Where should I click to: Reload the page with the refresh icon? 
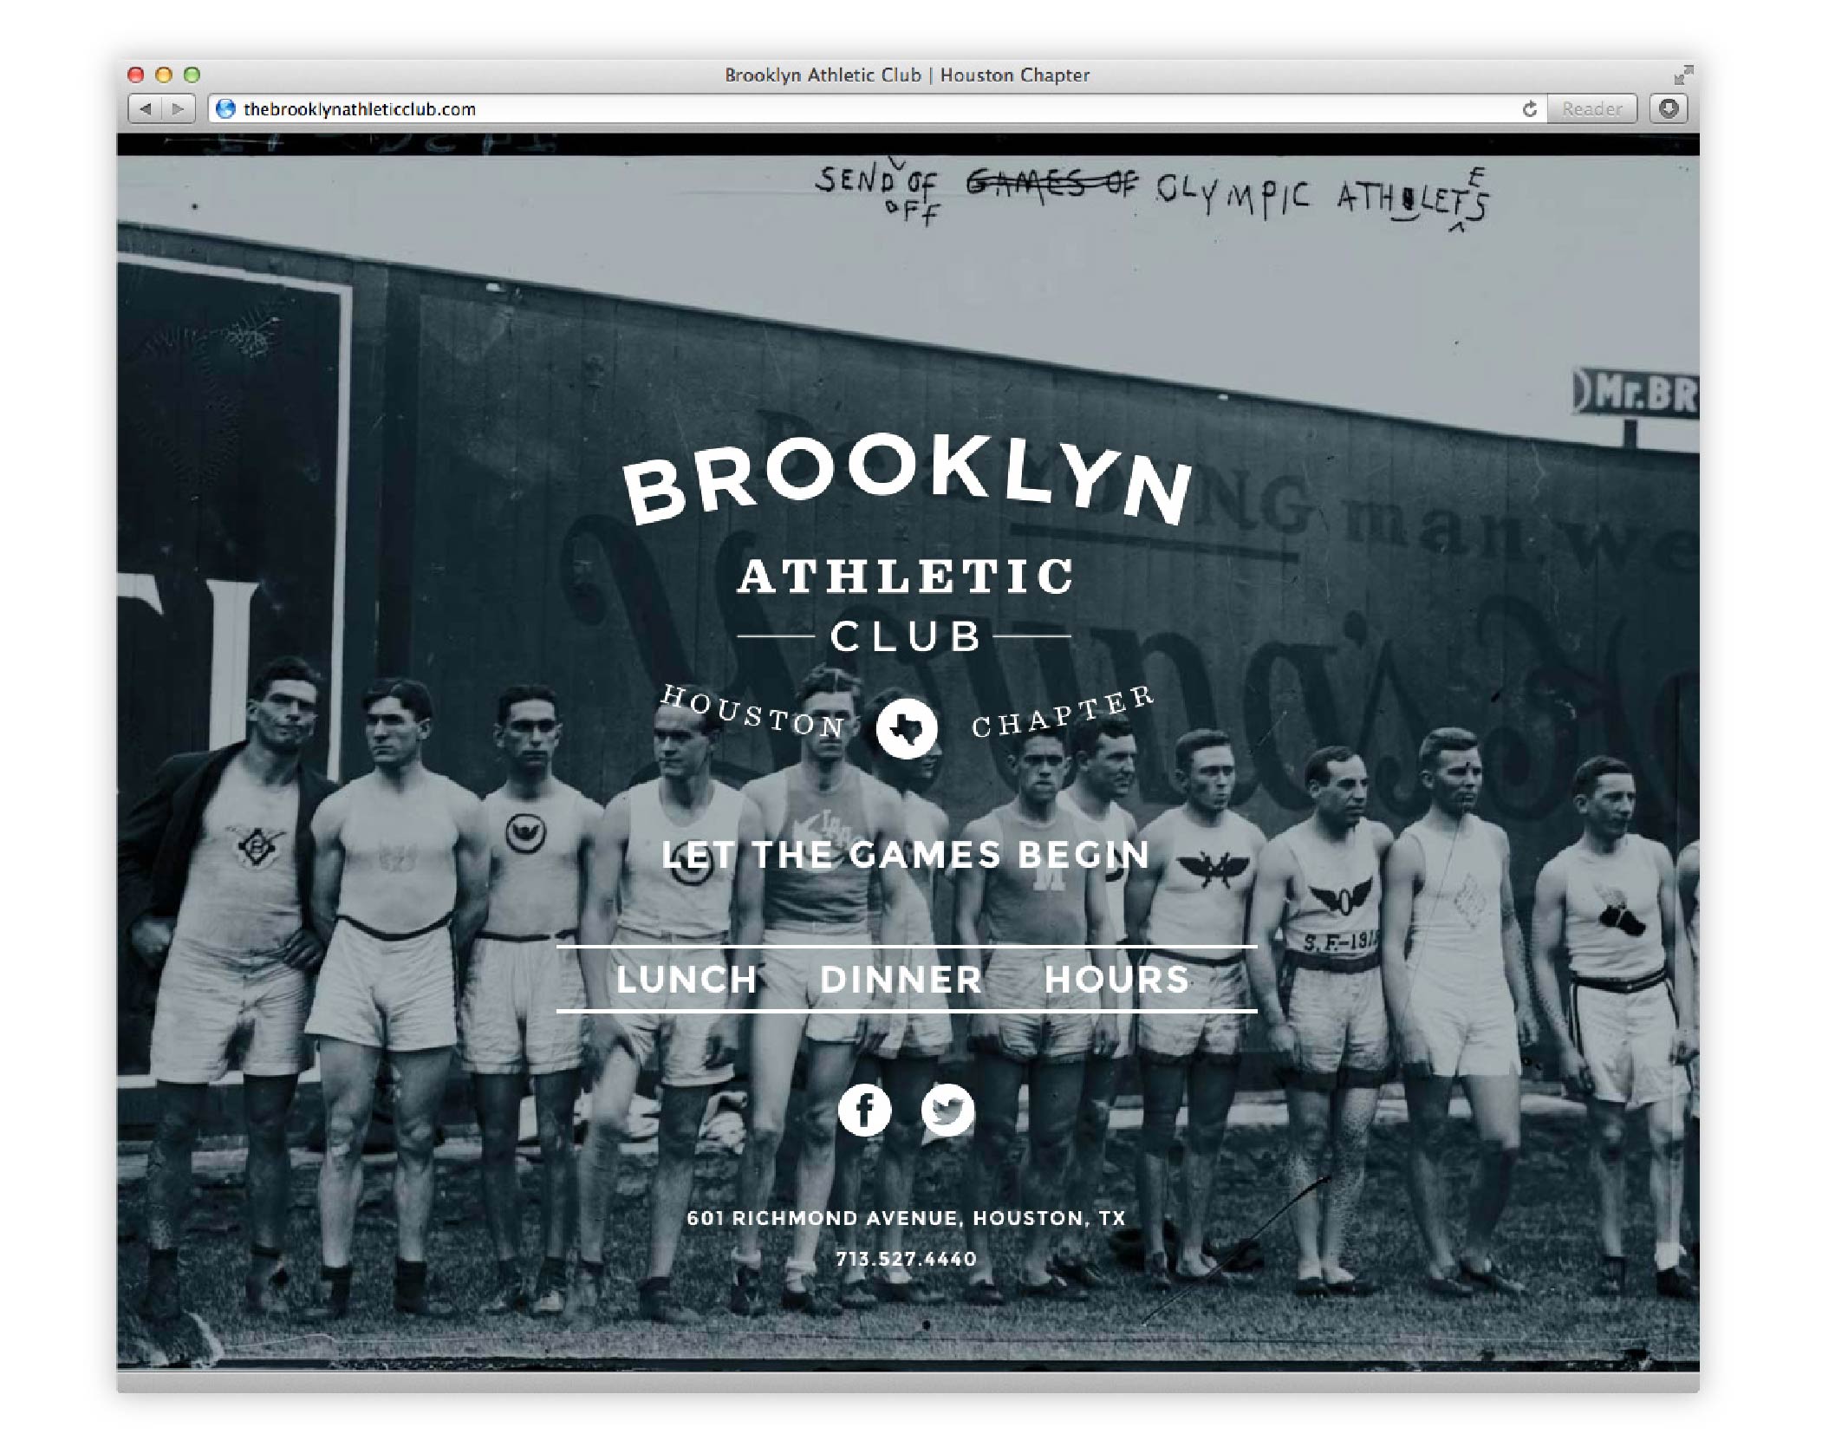tap(1529, 108)
